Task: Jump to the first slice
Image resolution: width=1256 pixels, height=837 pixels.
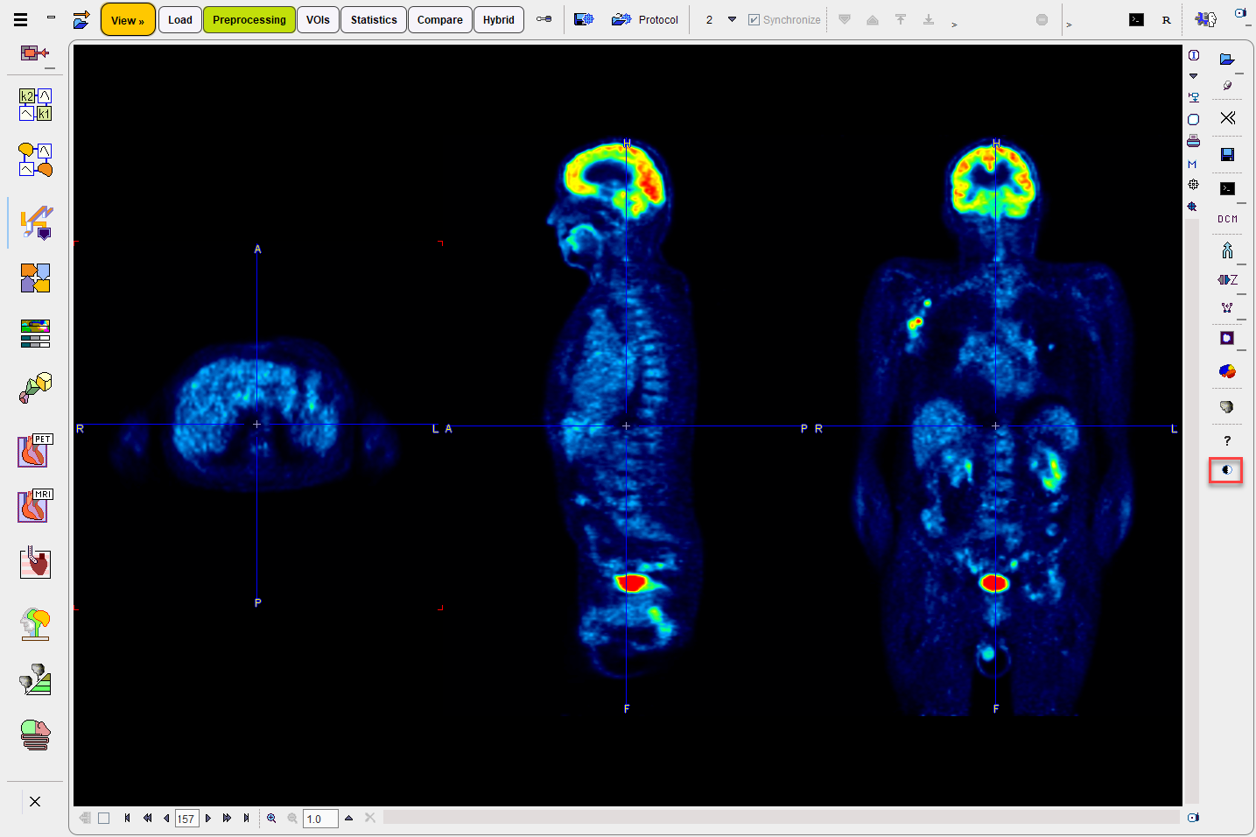Action: coord(127,818)
